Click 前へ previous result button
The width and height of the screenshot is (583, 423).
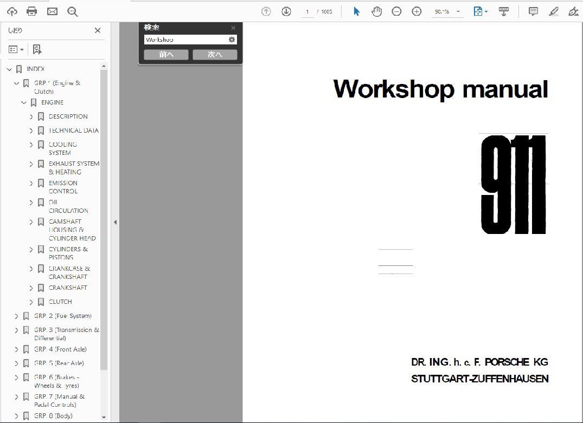coord(166,55)
